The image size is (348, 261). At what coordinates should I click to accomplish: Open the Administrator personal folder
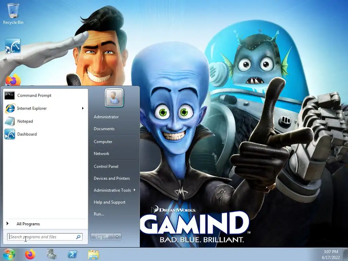click(x=106, y=117)
